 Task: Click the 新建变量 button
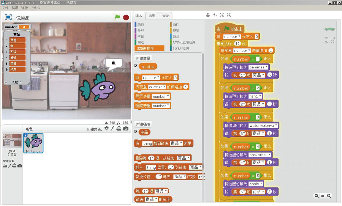(x=143, y=58)
